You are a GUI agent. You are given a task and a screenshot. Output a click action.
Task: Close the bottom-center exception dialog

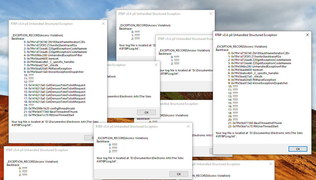[x=188, y=127]
